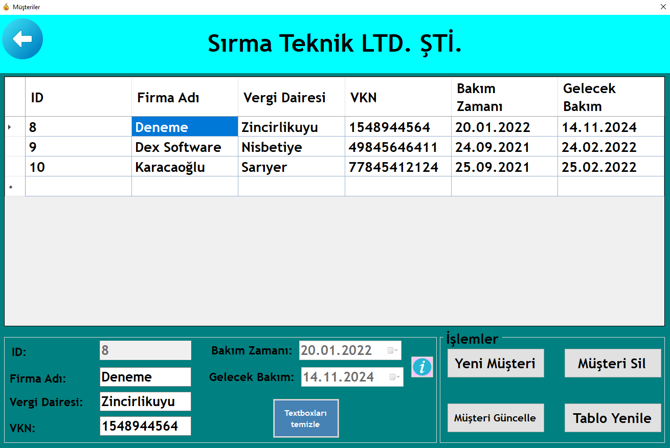Screen dimensions: 670x448
Task: Select the Dex Software row cell
Action: pyautogui.click(x=185, y=147)
